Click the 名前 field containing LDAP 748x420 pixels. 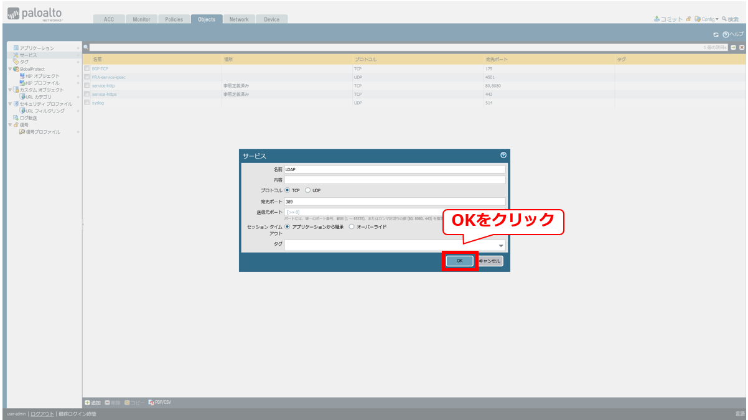[x=395, y=169]
